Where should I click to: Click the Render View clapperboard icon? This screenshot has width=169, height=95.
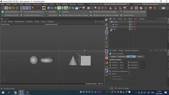point(37,8)
